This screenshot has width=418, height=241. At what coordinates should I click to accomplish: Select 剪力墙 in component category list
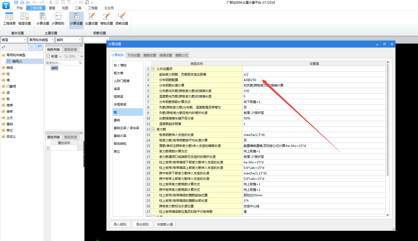click(128, 73)
